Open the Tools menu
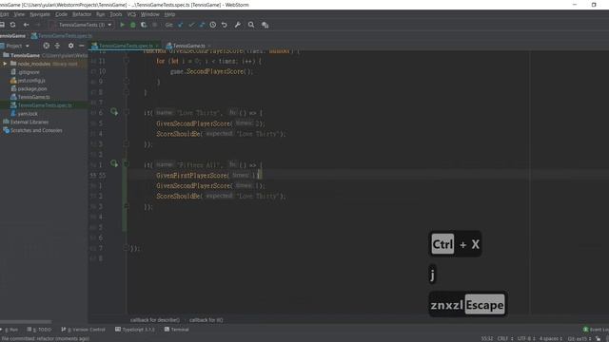Image resolution: width=609 pixels, height=342 pixels. click(116, 14)
